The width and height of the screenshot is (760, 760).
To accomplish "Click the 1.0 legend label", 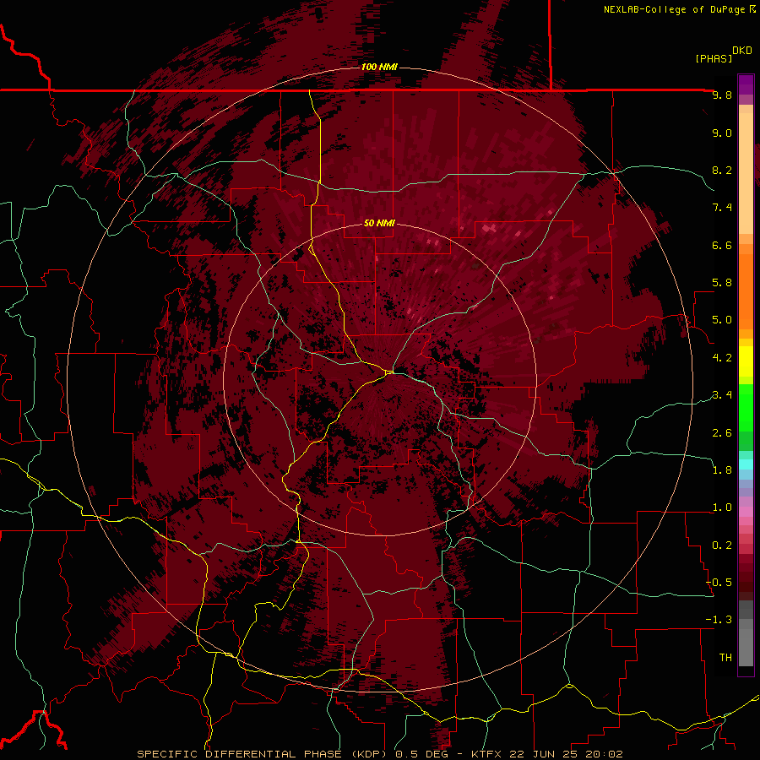I will click(x=722, y=508).
